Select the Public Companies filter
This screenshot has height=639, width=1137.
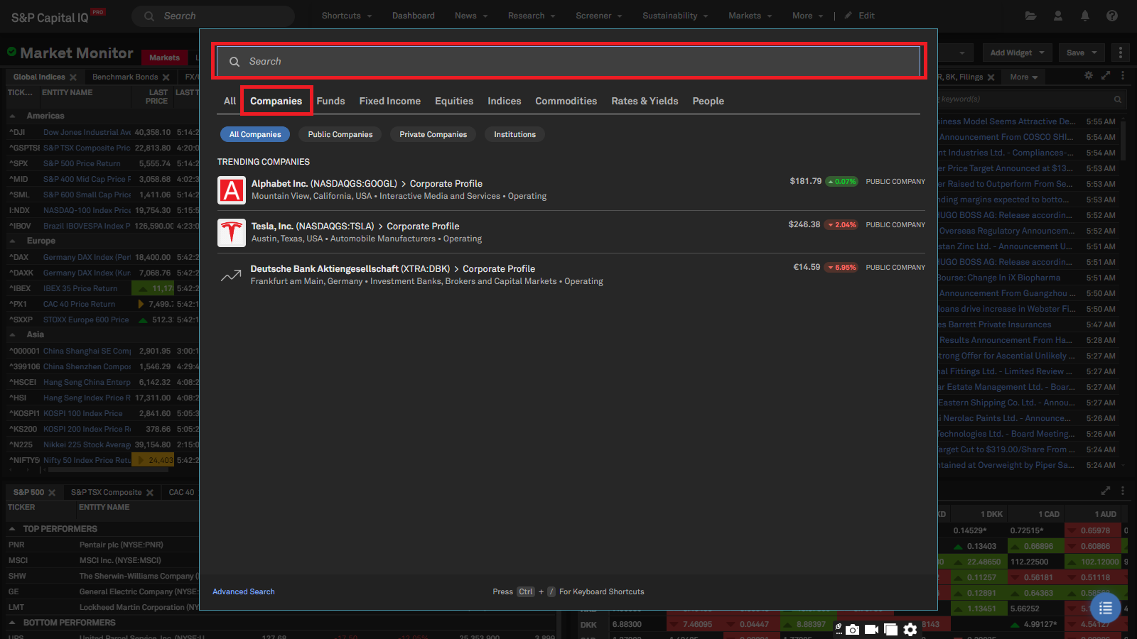(340, 134)
